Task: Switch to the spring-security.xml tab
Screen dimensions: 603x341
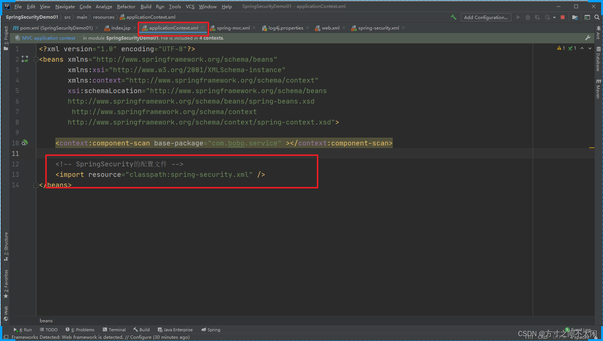Action: pyautogui.click(x=378, y=28)
